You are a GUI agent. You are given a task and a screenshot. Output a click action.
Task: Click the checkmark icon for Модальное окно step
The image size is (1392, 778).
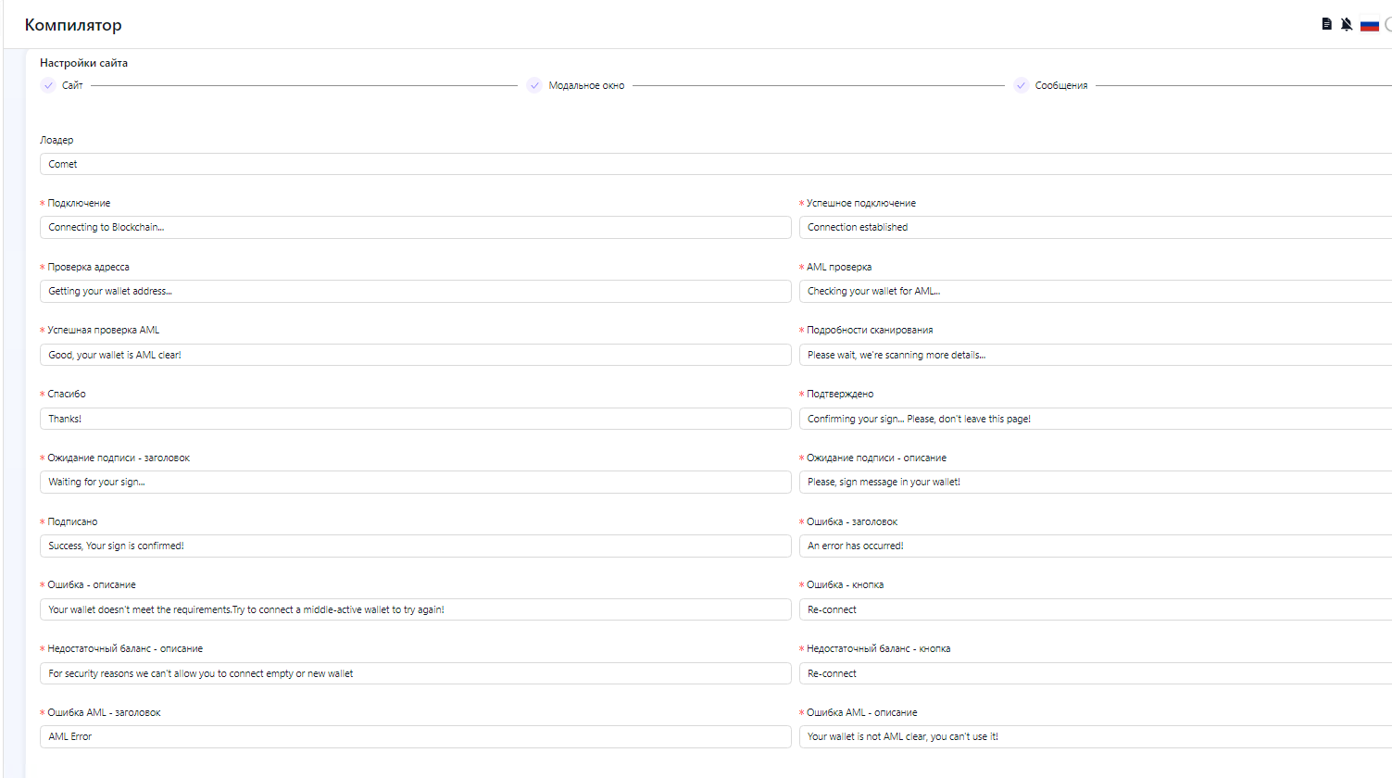tap(534, 84)
